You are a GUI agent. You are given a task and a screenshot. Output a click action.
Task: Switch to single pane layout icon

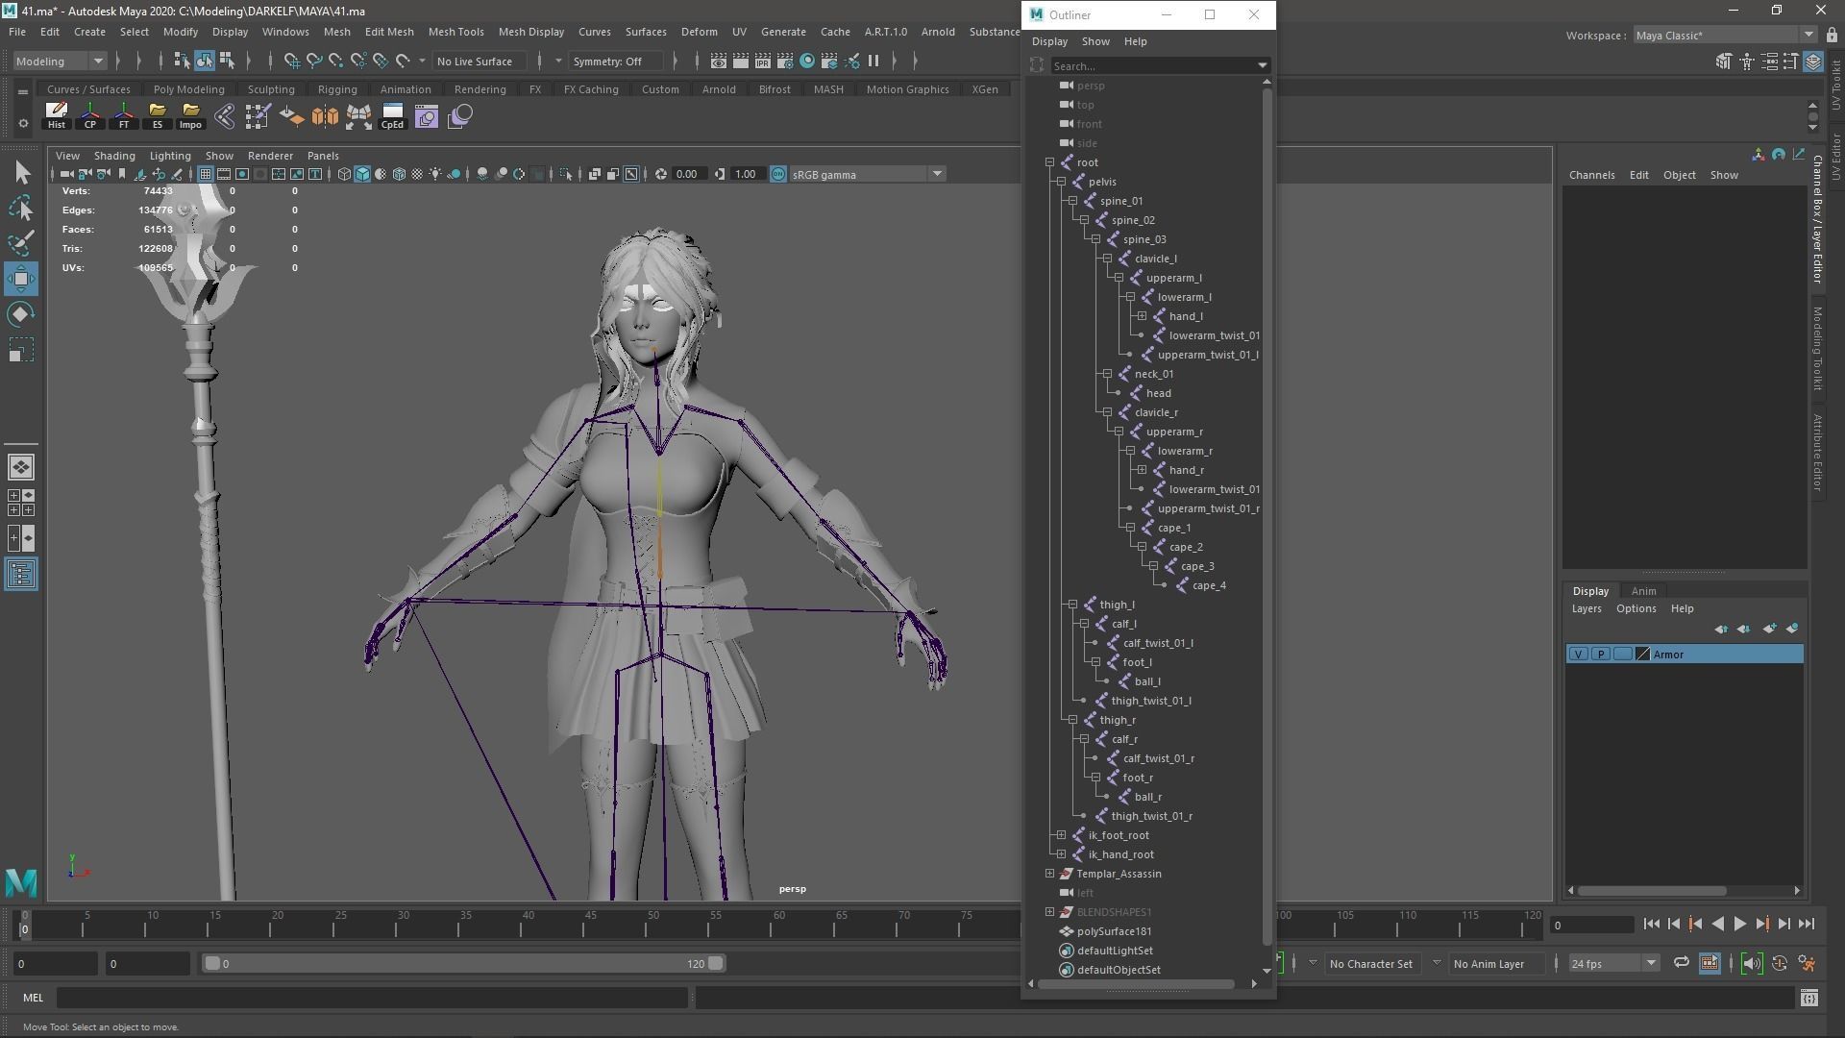[21, 467]
